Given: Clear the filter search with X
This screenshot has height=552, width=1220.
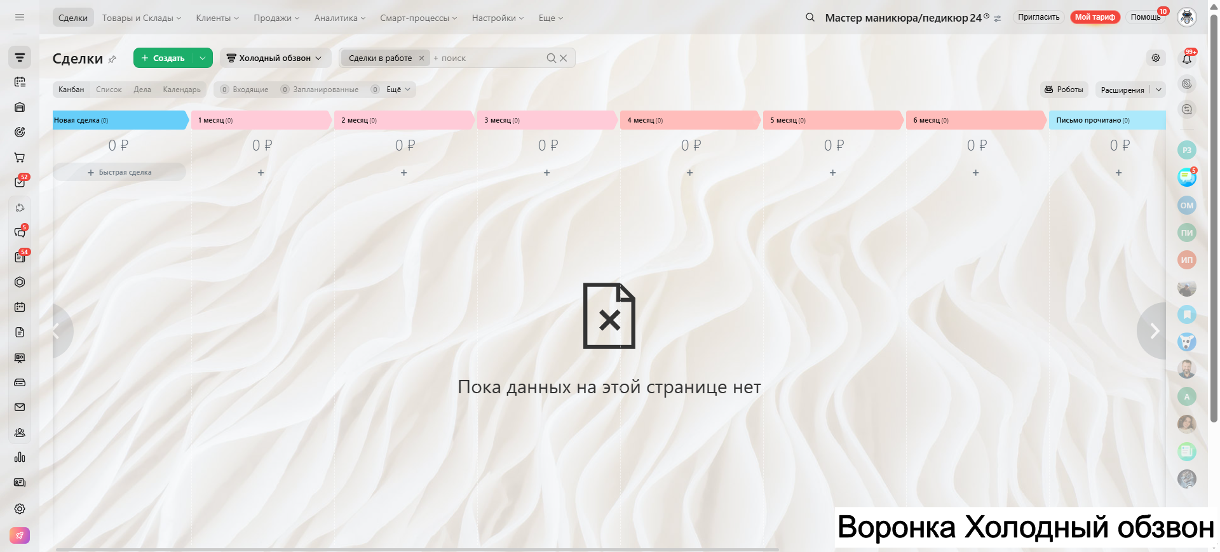Looking at the screenshot, I should point(563,58).
